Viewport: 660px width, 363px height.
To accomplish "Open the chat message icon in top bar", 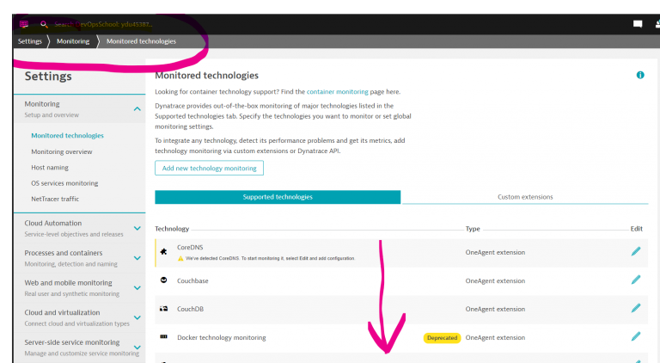I will tap(638, 24).
